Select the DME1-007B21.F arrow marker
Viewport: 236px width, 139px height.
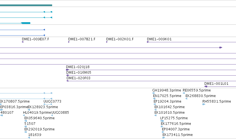pyautogui.click(x=69, y=42)
